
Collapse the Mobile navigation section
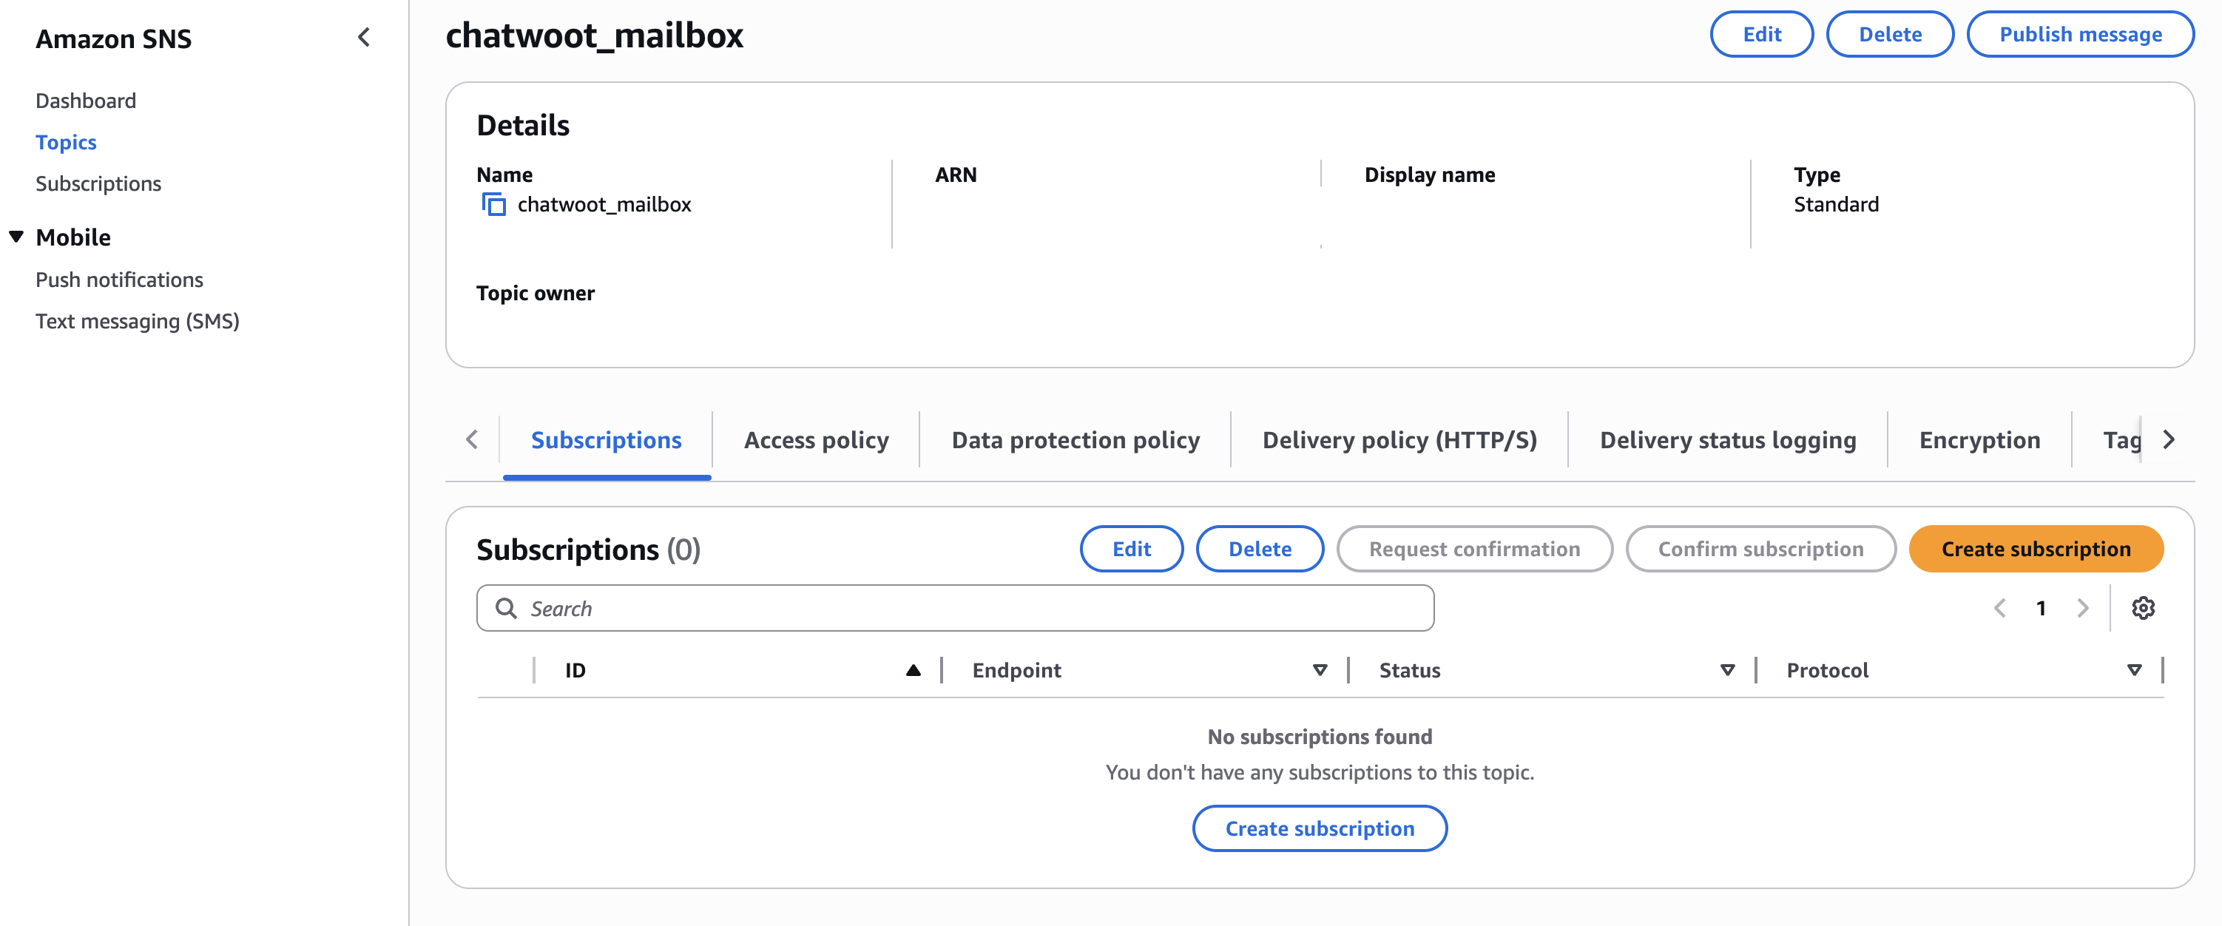pyautogui.click(x=16, y=236)
